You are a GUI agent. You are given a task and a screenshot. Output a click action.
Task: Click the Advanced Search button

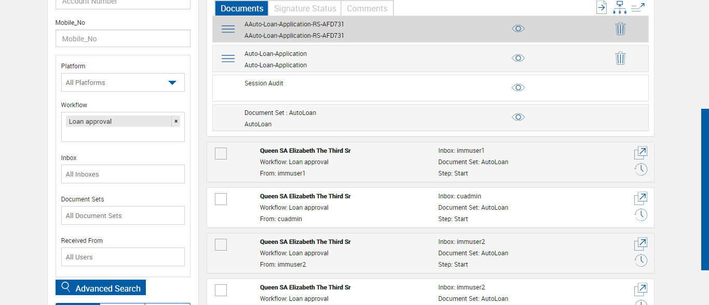pyautogui.click(x=101, y=288)
